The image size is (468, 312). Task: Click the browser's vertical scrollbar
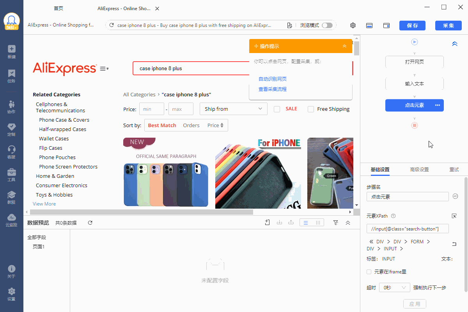pyautogui.click(x=356, y=48)
